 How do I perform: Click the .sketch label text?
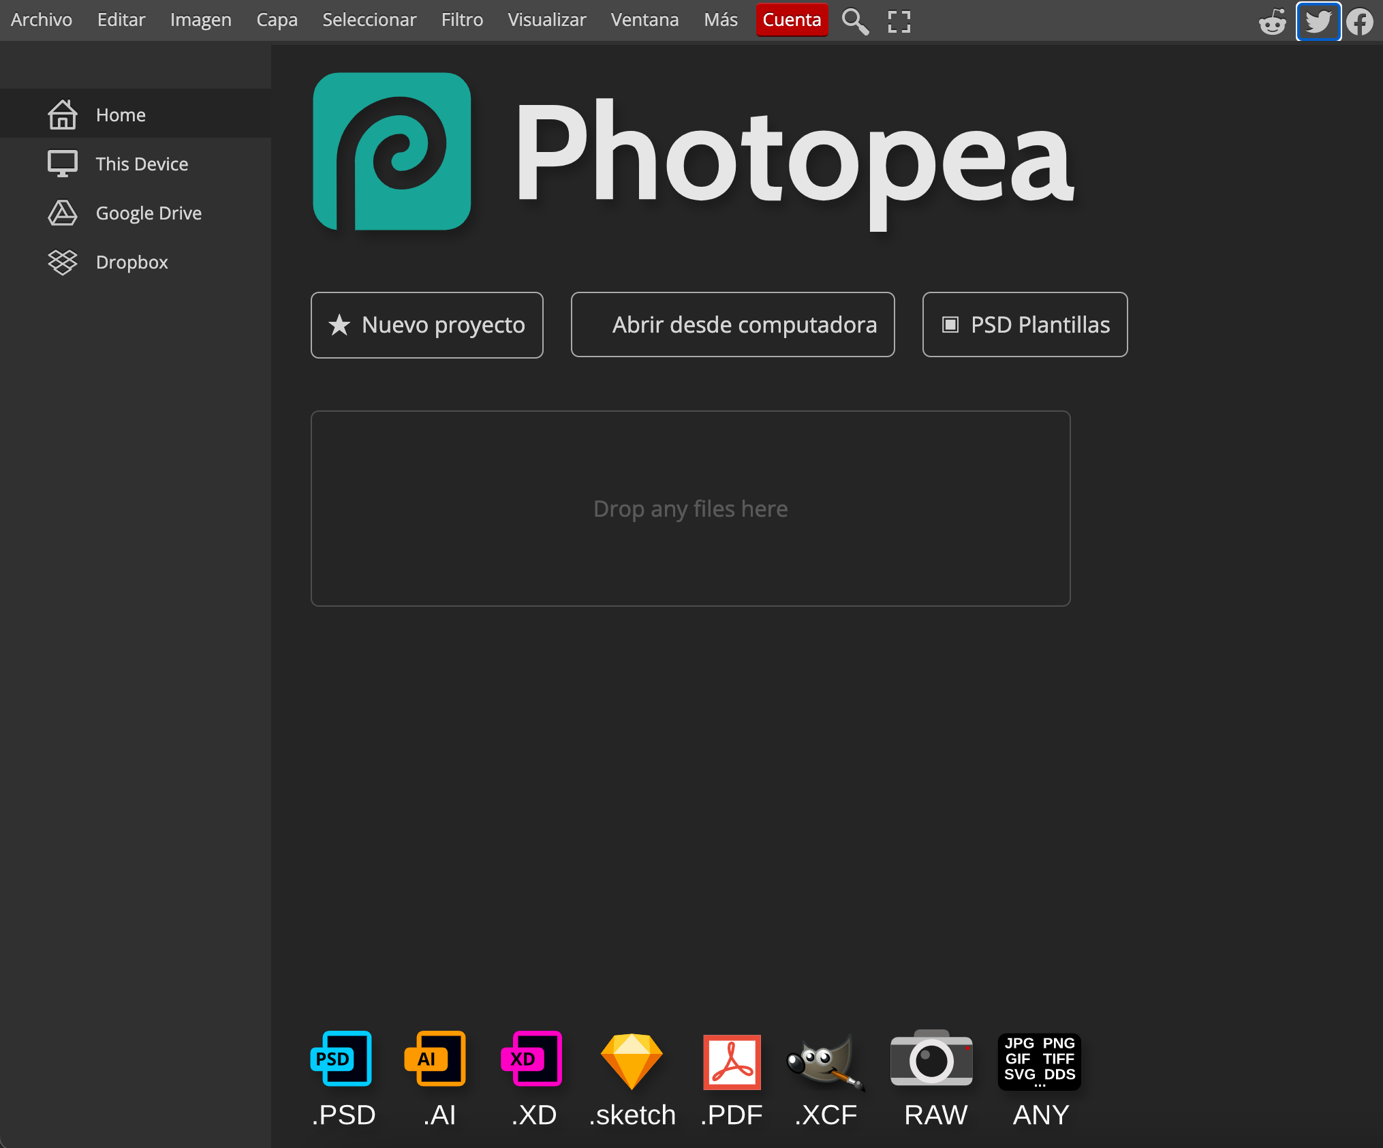click(633, 1115)
